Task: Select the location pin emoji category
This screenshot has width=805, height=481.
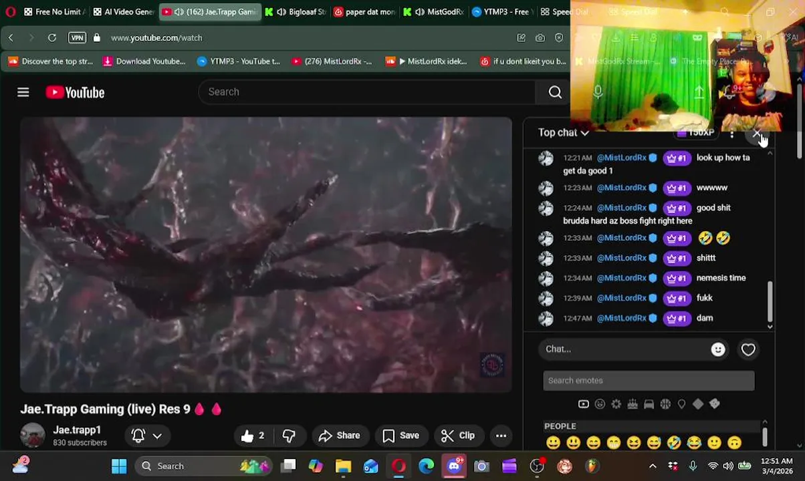Action: (681, 404)
